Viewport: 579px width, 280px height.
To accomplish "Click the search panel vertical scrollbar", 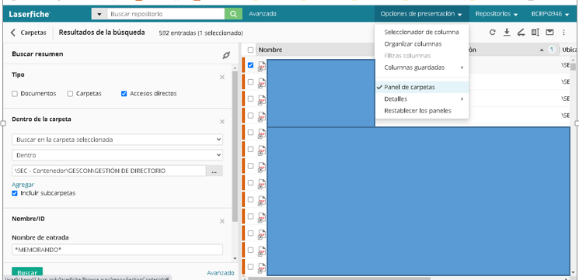I will tap(235, 147).
